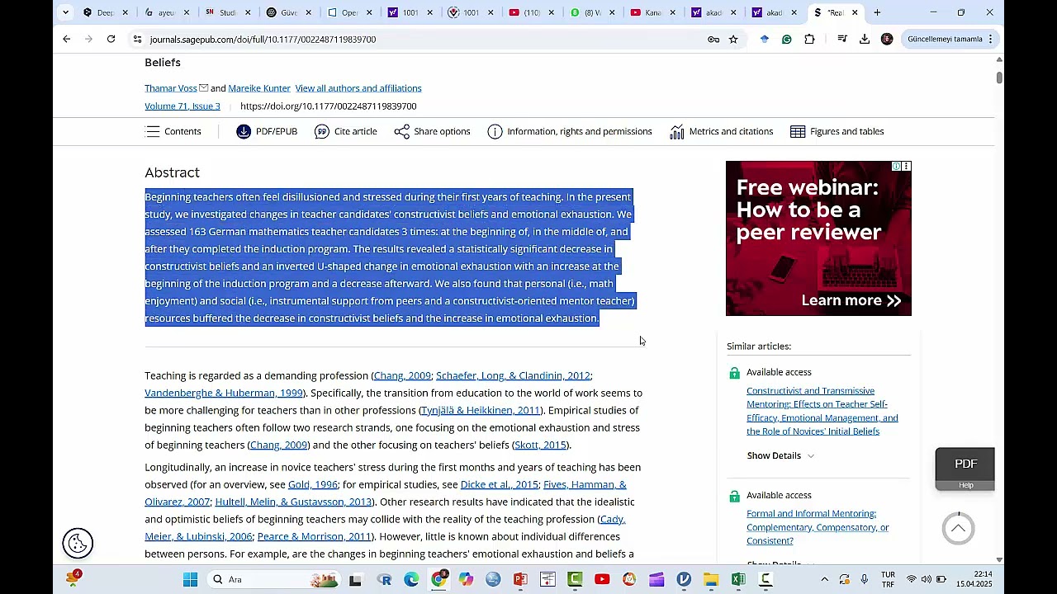Click the back-to-top arrow button

958,529
